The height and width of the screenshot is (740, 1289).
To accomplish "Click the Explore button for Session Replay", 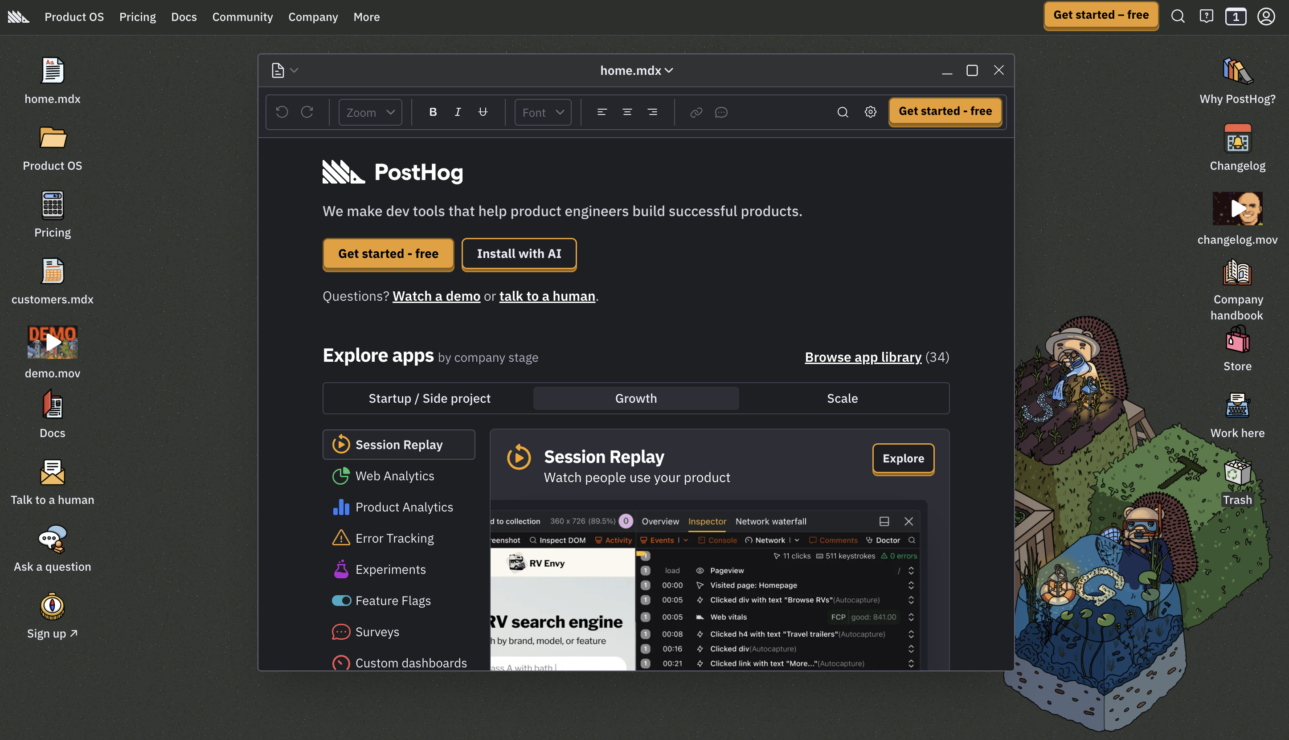I will 903,458.
